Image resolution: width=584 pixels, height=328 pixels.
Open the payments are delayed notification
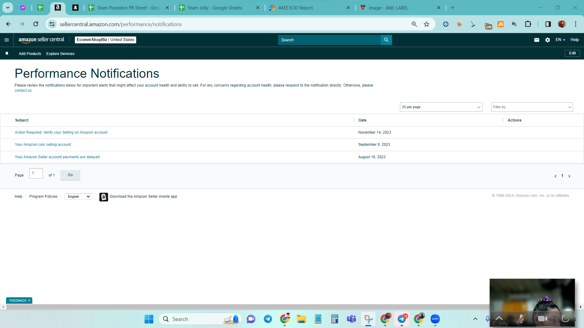click(x=57, y=157)
